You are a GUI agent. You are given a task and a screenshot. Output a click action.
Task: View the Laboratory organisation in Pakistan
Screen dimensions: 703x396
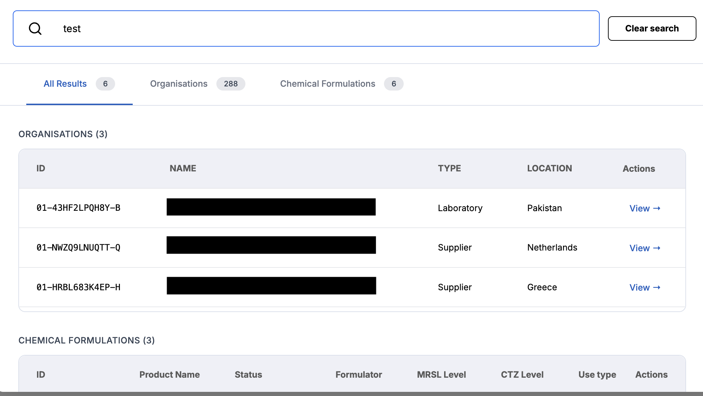pos(645,208)
